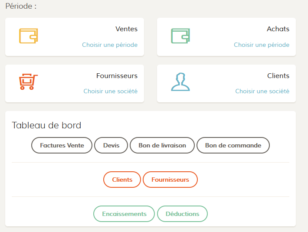
Task: Click the yellow wallet icon for Ventes
Action: point(29,36)
